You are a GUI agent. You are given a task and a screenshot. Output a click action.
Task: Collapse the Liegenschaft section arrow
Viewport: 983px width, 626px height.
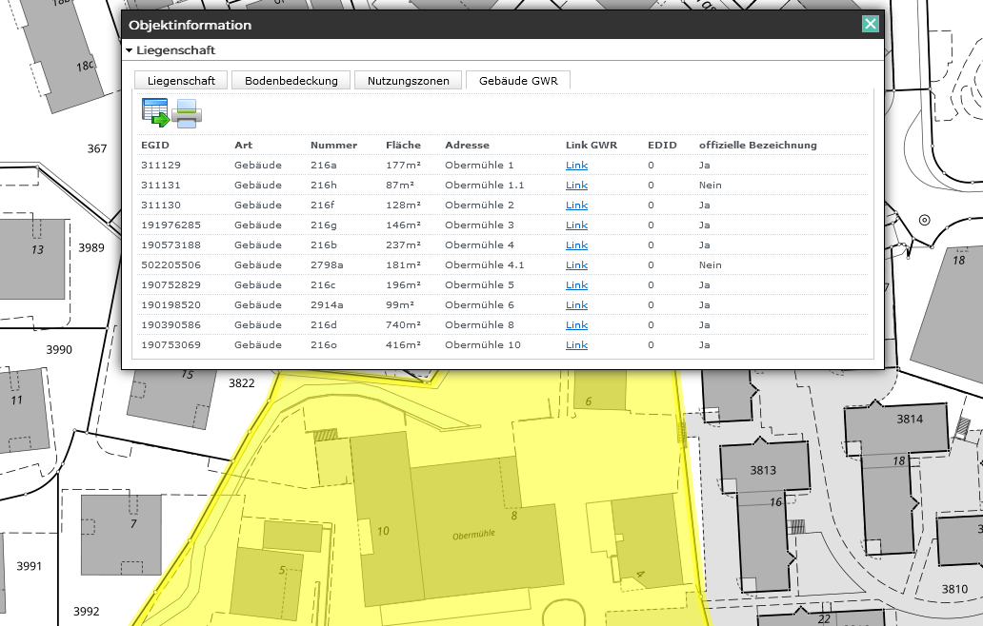[129, 50]
